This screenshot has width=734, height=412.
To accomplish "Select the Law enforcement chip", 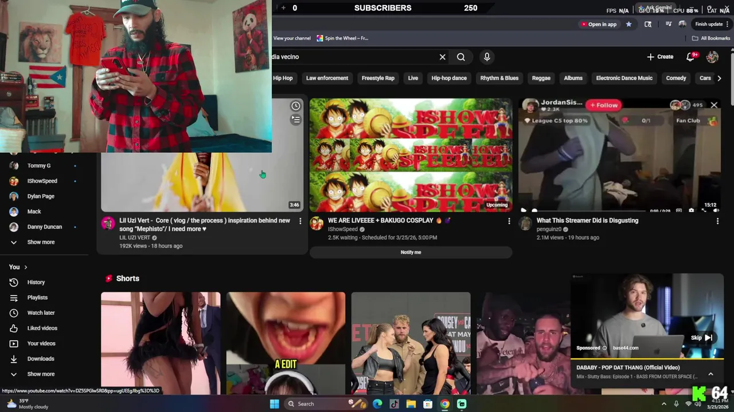I will click(x=327, y=78).
